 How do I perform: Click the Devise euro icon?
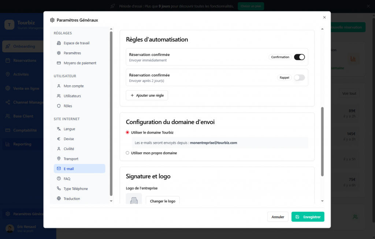coord(59,139)
